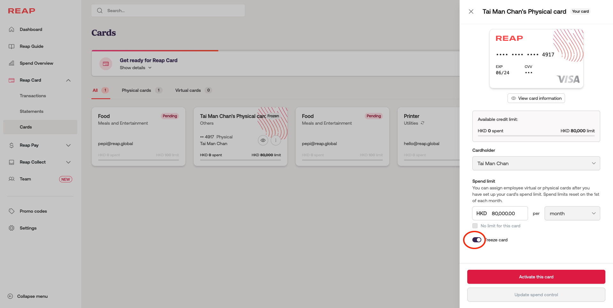This screenshot has width=613, height=308.
Task: Click the Virtual cards count badge
Action: pyautogui.click(x=208, y=90)
